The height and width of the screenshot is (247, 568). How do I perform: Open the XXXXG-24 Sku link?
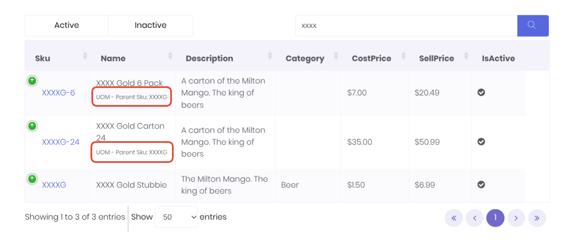[60, 142]
